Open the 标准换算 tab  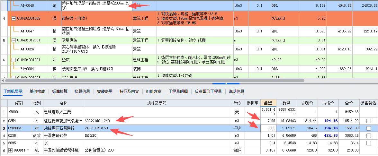pos(60,91)
